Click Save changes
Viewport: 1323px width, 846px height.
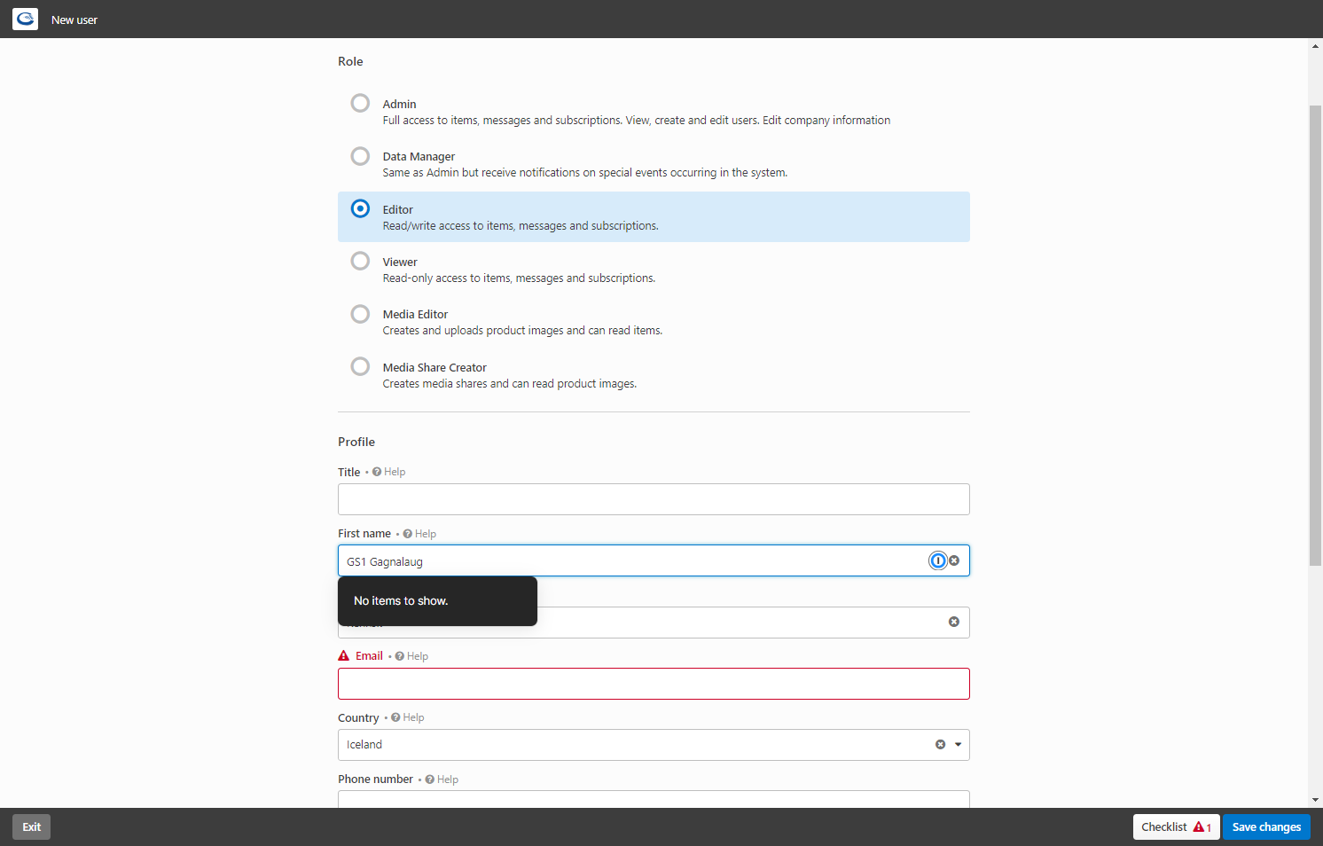(x=1266, y=827)
